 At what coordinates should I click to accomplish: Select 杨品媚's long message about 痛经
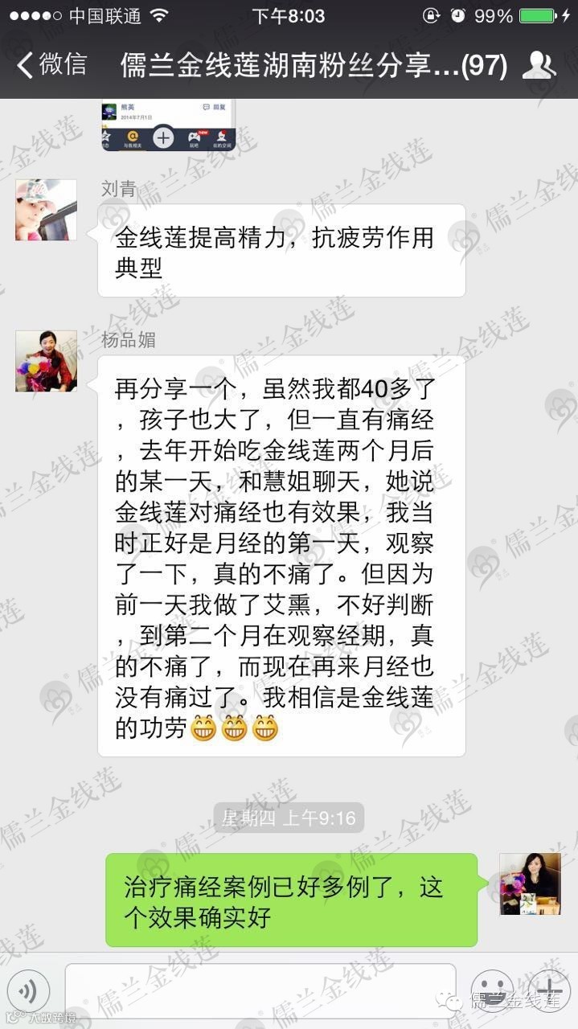pyautogui.click(x=281, y=556)
